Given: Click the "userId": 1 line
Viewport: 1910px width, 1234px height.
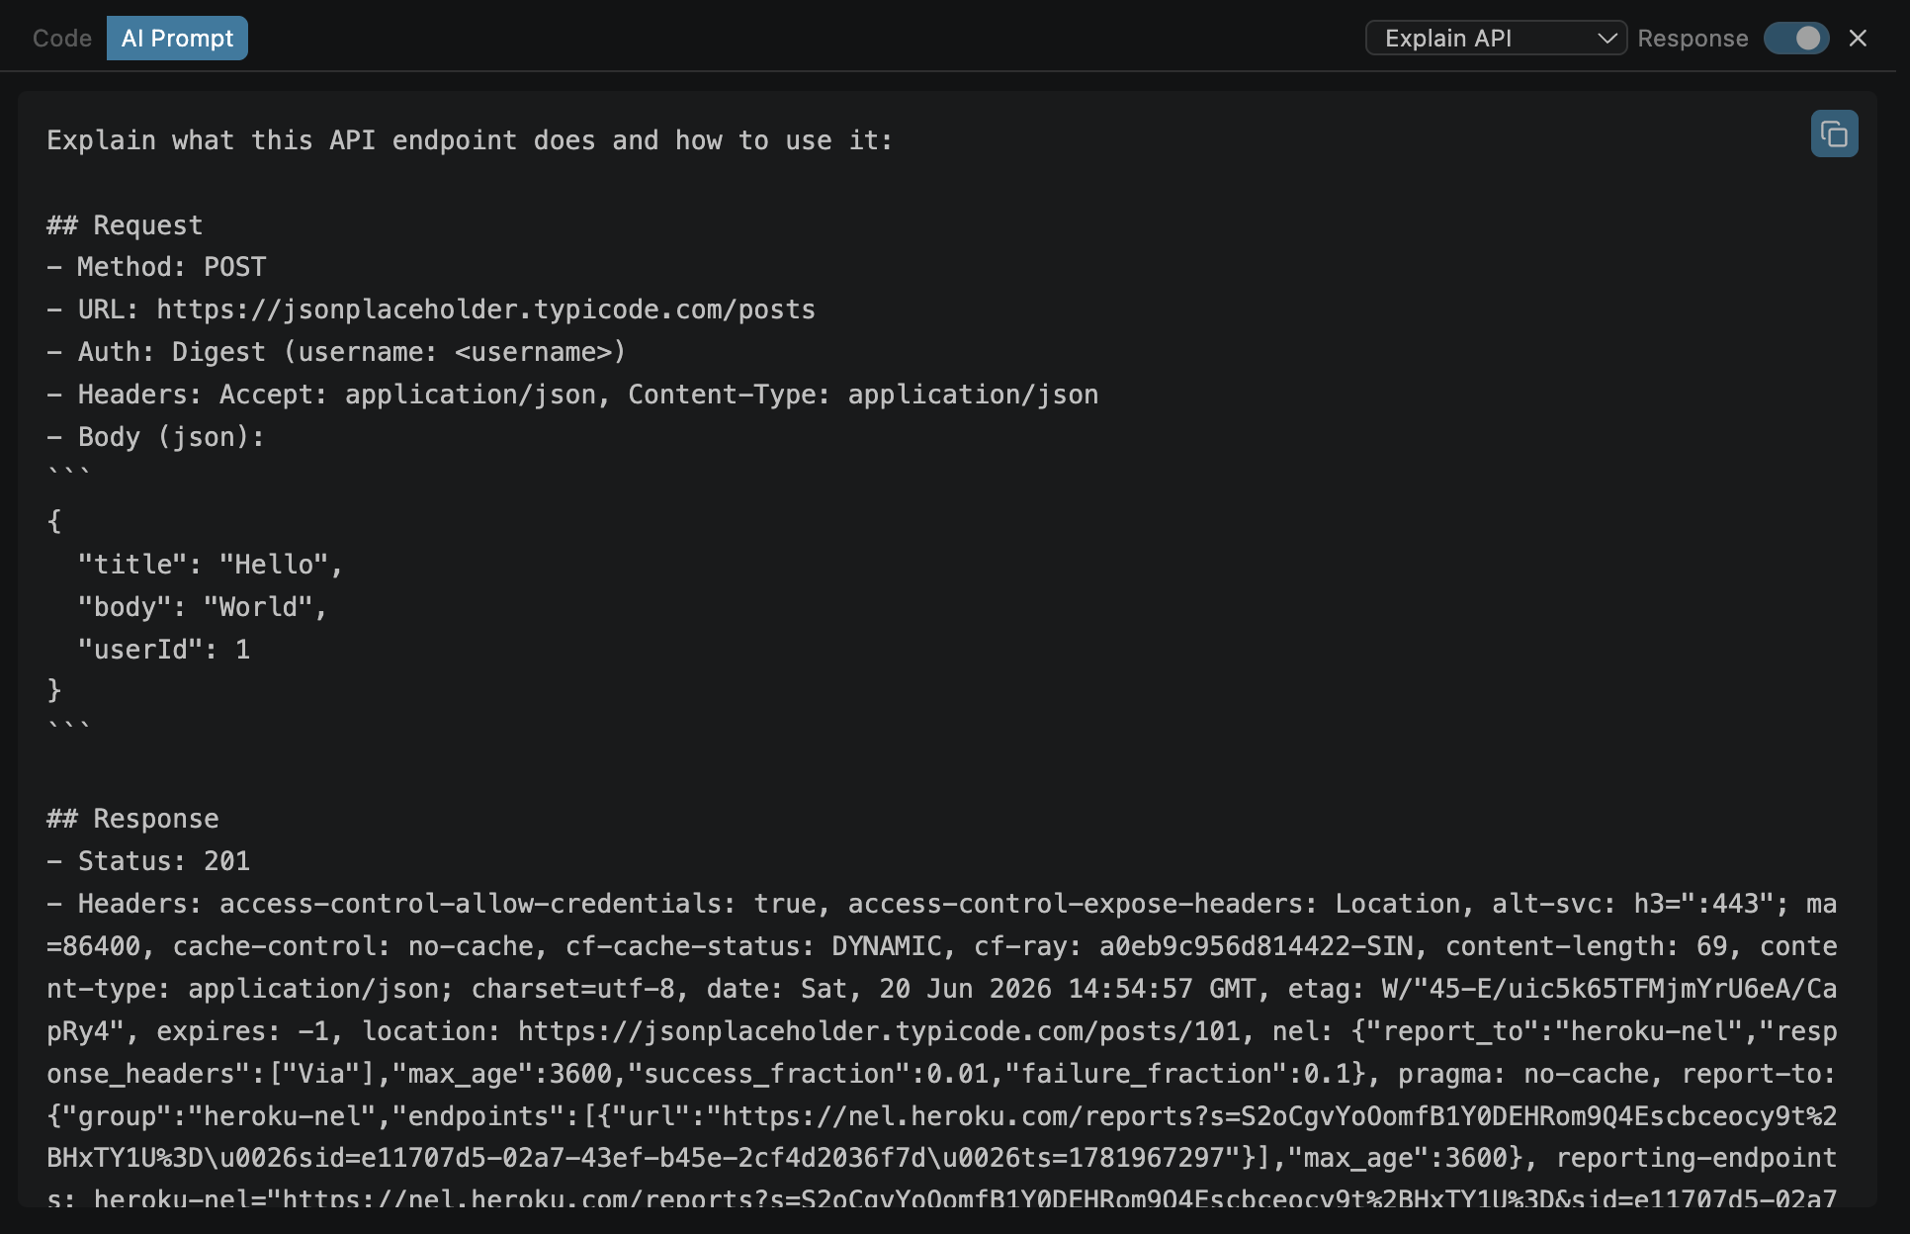Looking at the screenshot, I should tap(164, 650).
